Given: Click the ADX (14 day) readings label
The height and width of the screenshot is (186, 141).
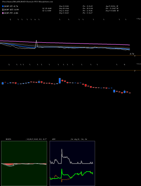Looking at the screenshot, I should (x=79, y=139).
